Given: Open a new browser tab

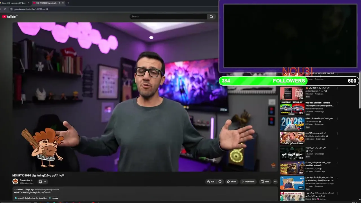Looking at the screenshot, I should point(68,3).
